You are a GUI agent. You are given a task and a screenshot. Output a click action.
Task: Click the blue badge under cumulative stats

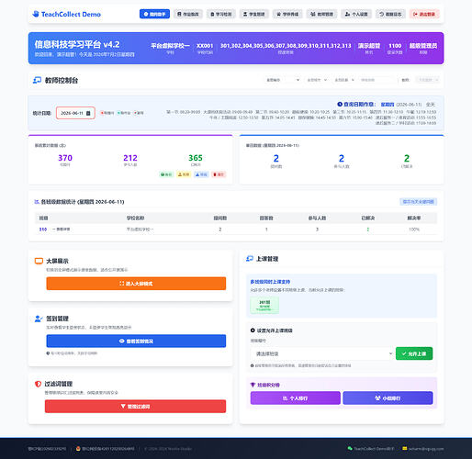pyautogui.click(x=201, y=174)
